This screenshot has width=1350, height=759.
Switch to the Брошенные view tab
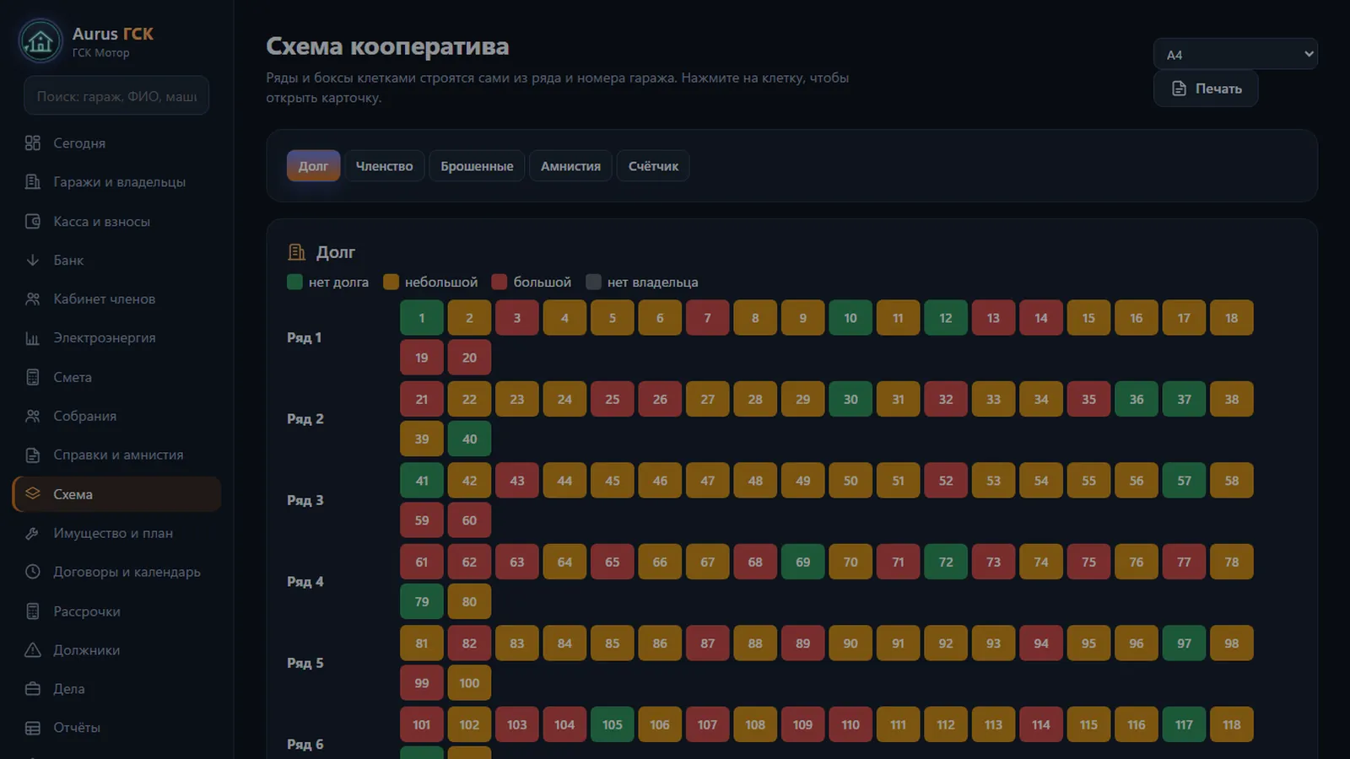coord(477,166)
